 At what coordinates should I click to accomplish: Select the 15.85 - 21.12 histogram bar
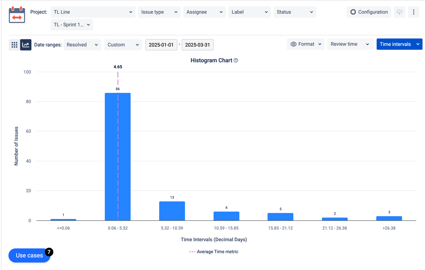click(280, 217)
